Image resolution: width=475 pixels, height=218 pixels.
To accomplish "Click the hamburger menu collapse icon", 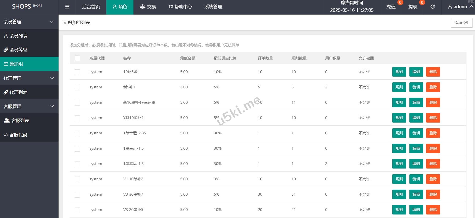I will click(67, 7).
